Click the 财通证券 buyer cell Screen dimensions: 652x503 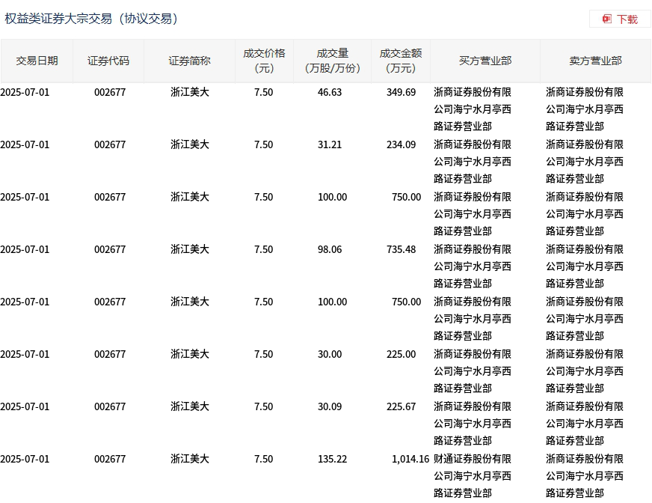click(x=473, y=475)
